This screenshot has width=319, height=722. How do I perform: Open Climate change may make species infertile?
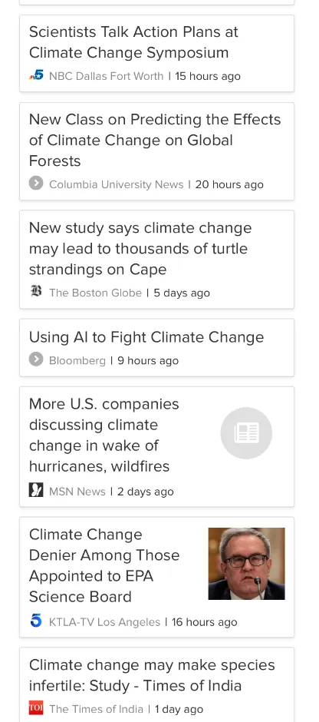pos(152,675)
